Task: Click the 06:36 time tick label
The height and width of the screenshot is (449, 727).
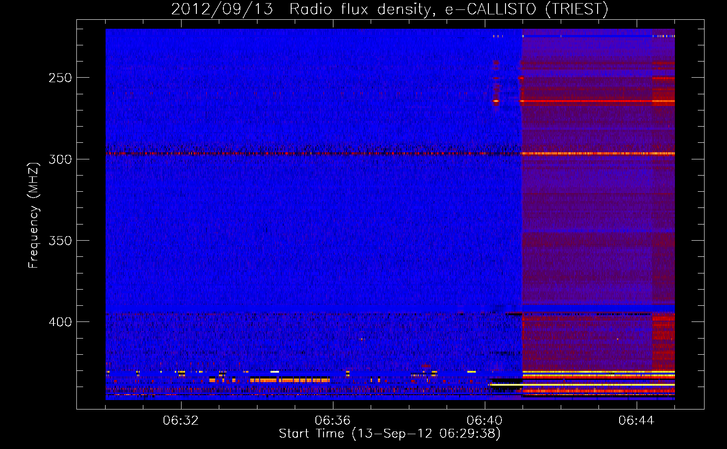Action: click(332, 421)
